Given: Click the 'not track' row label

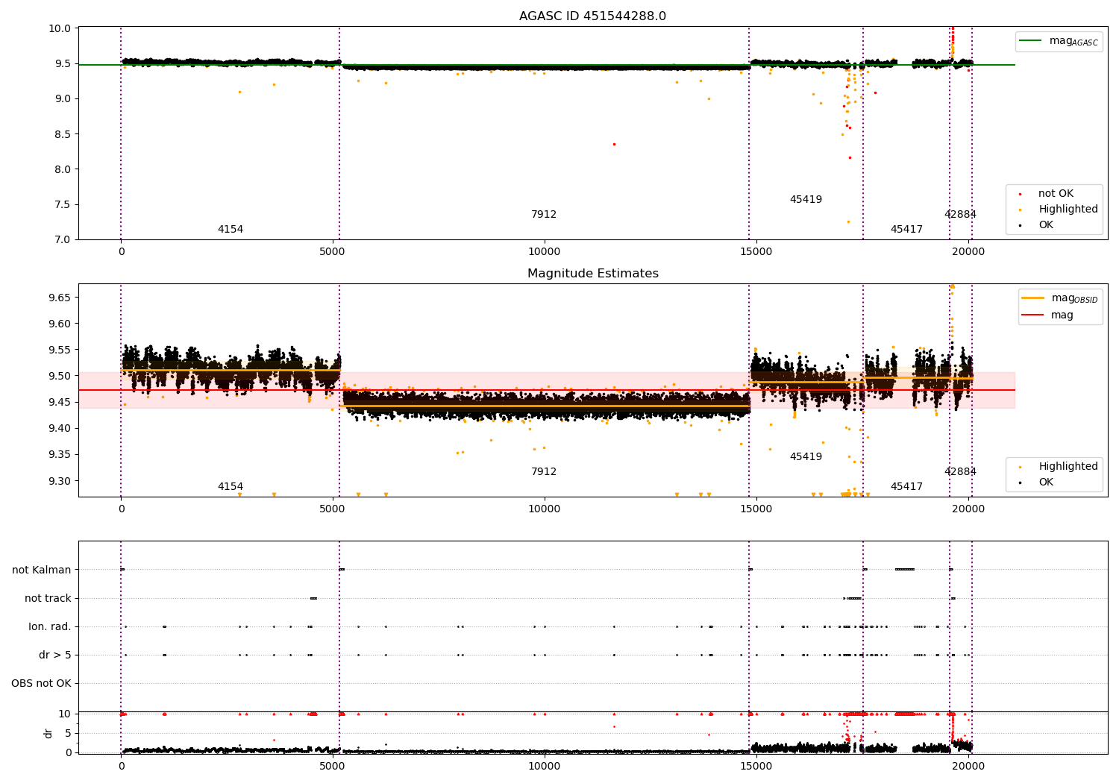Looking at the screenshot, I should click(48, 599).
